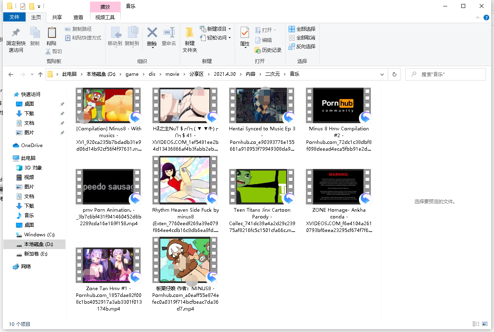Switch to details view in status bar

point(476,324)
